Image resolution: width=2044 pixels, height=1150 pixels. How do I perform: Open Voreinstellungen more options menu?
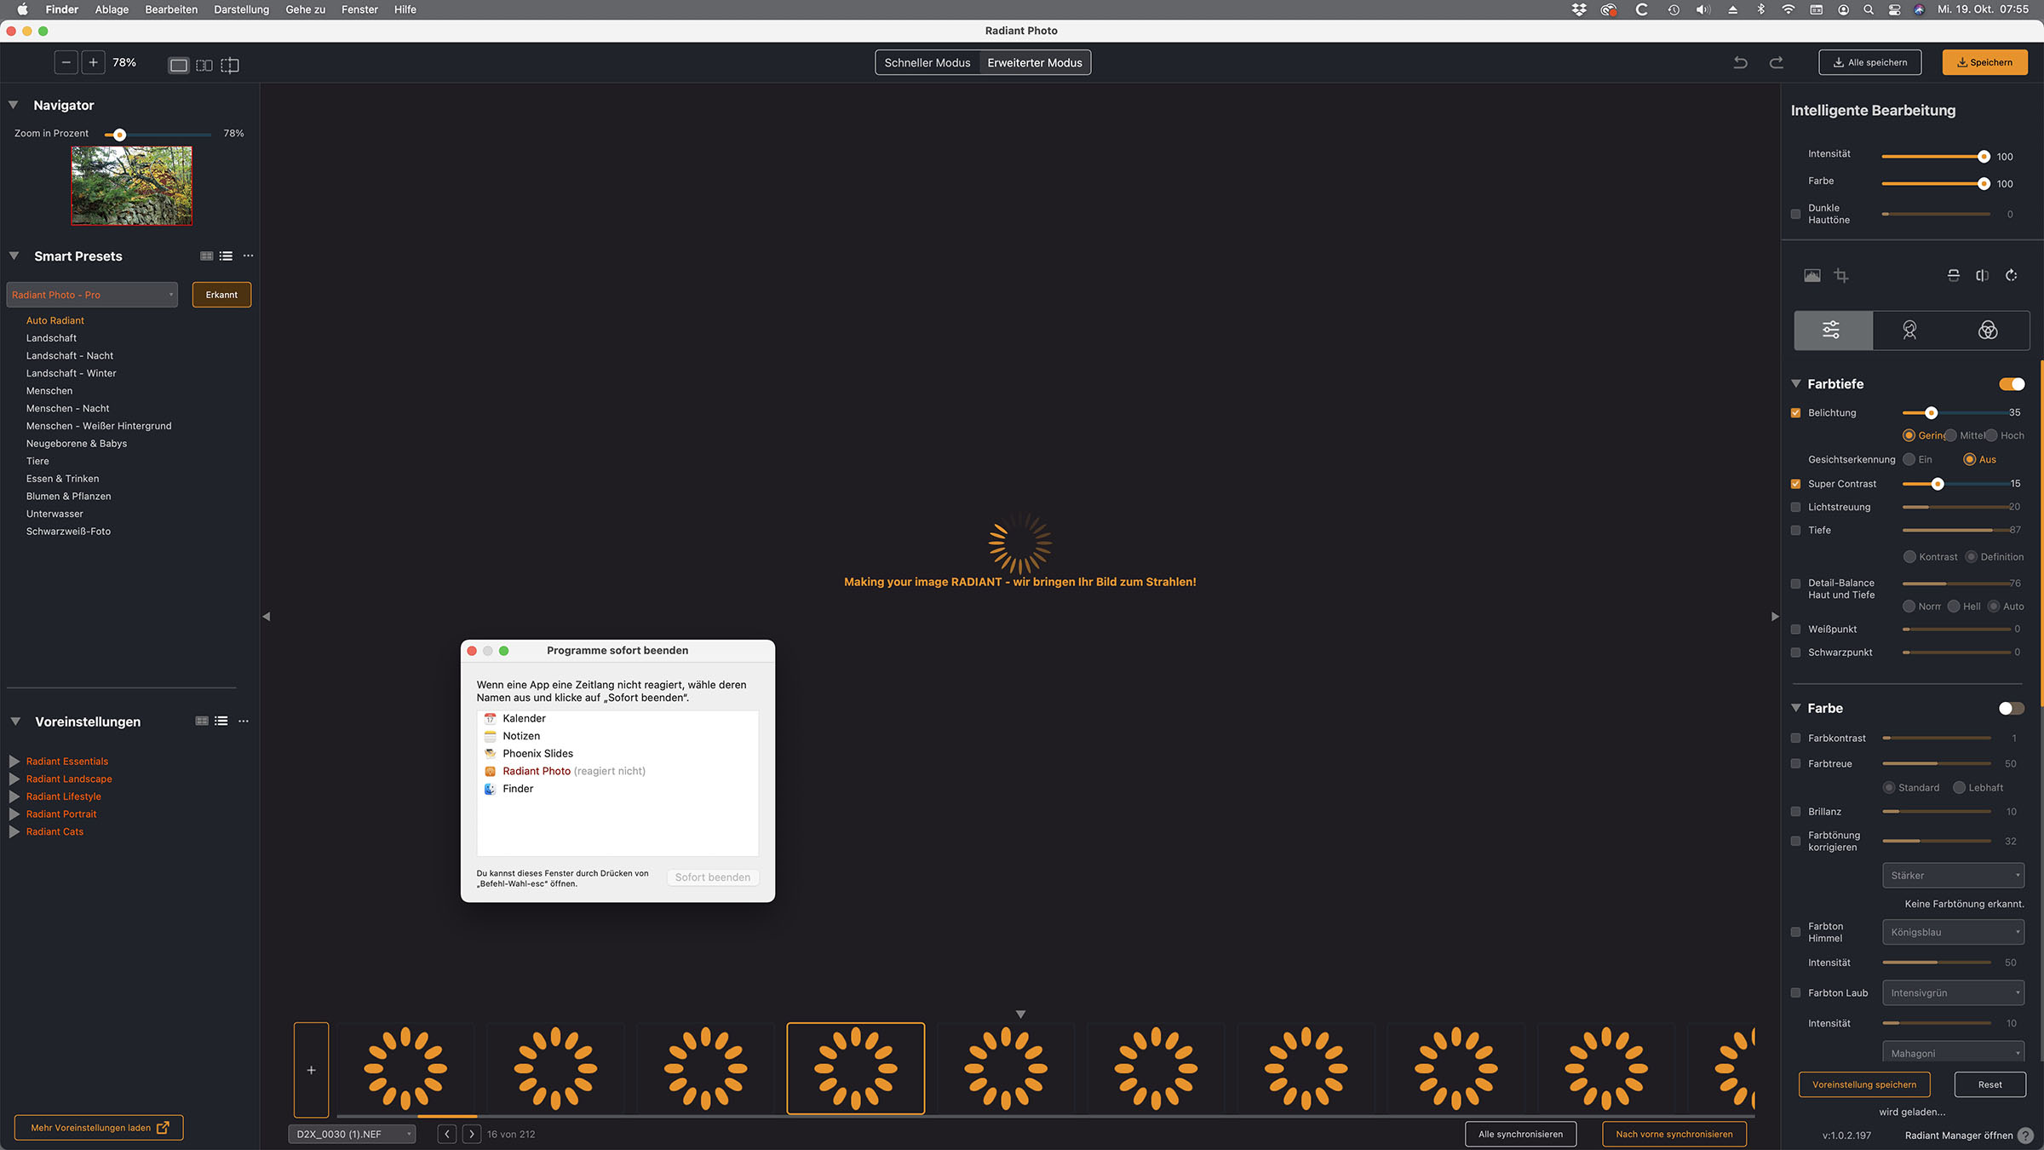(x=244, y=721)
